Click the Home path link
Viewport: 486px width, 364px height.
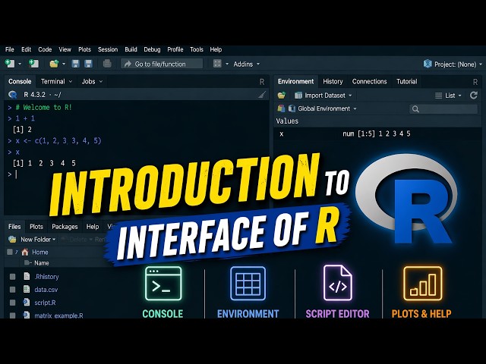(40, 253)
